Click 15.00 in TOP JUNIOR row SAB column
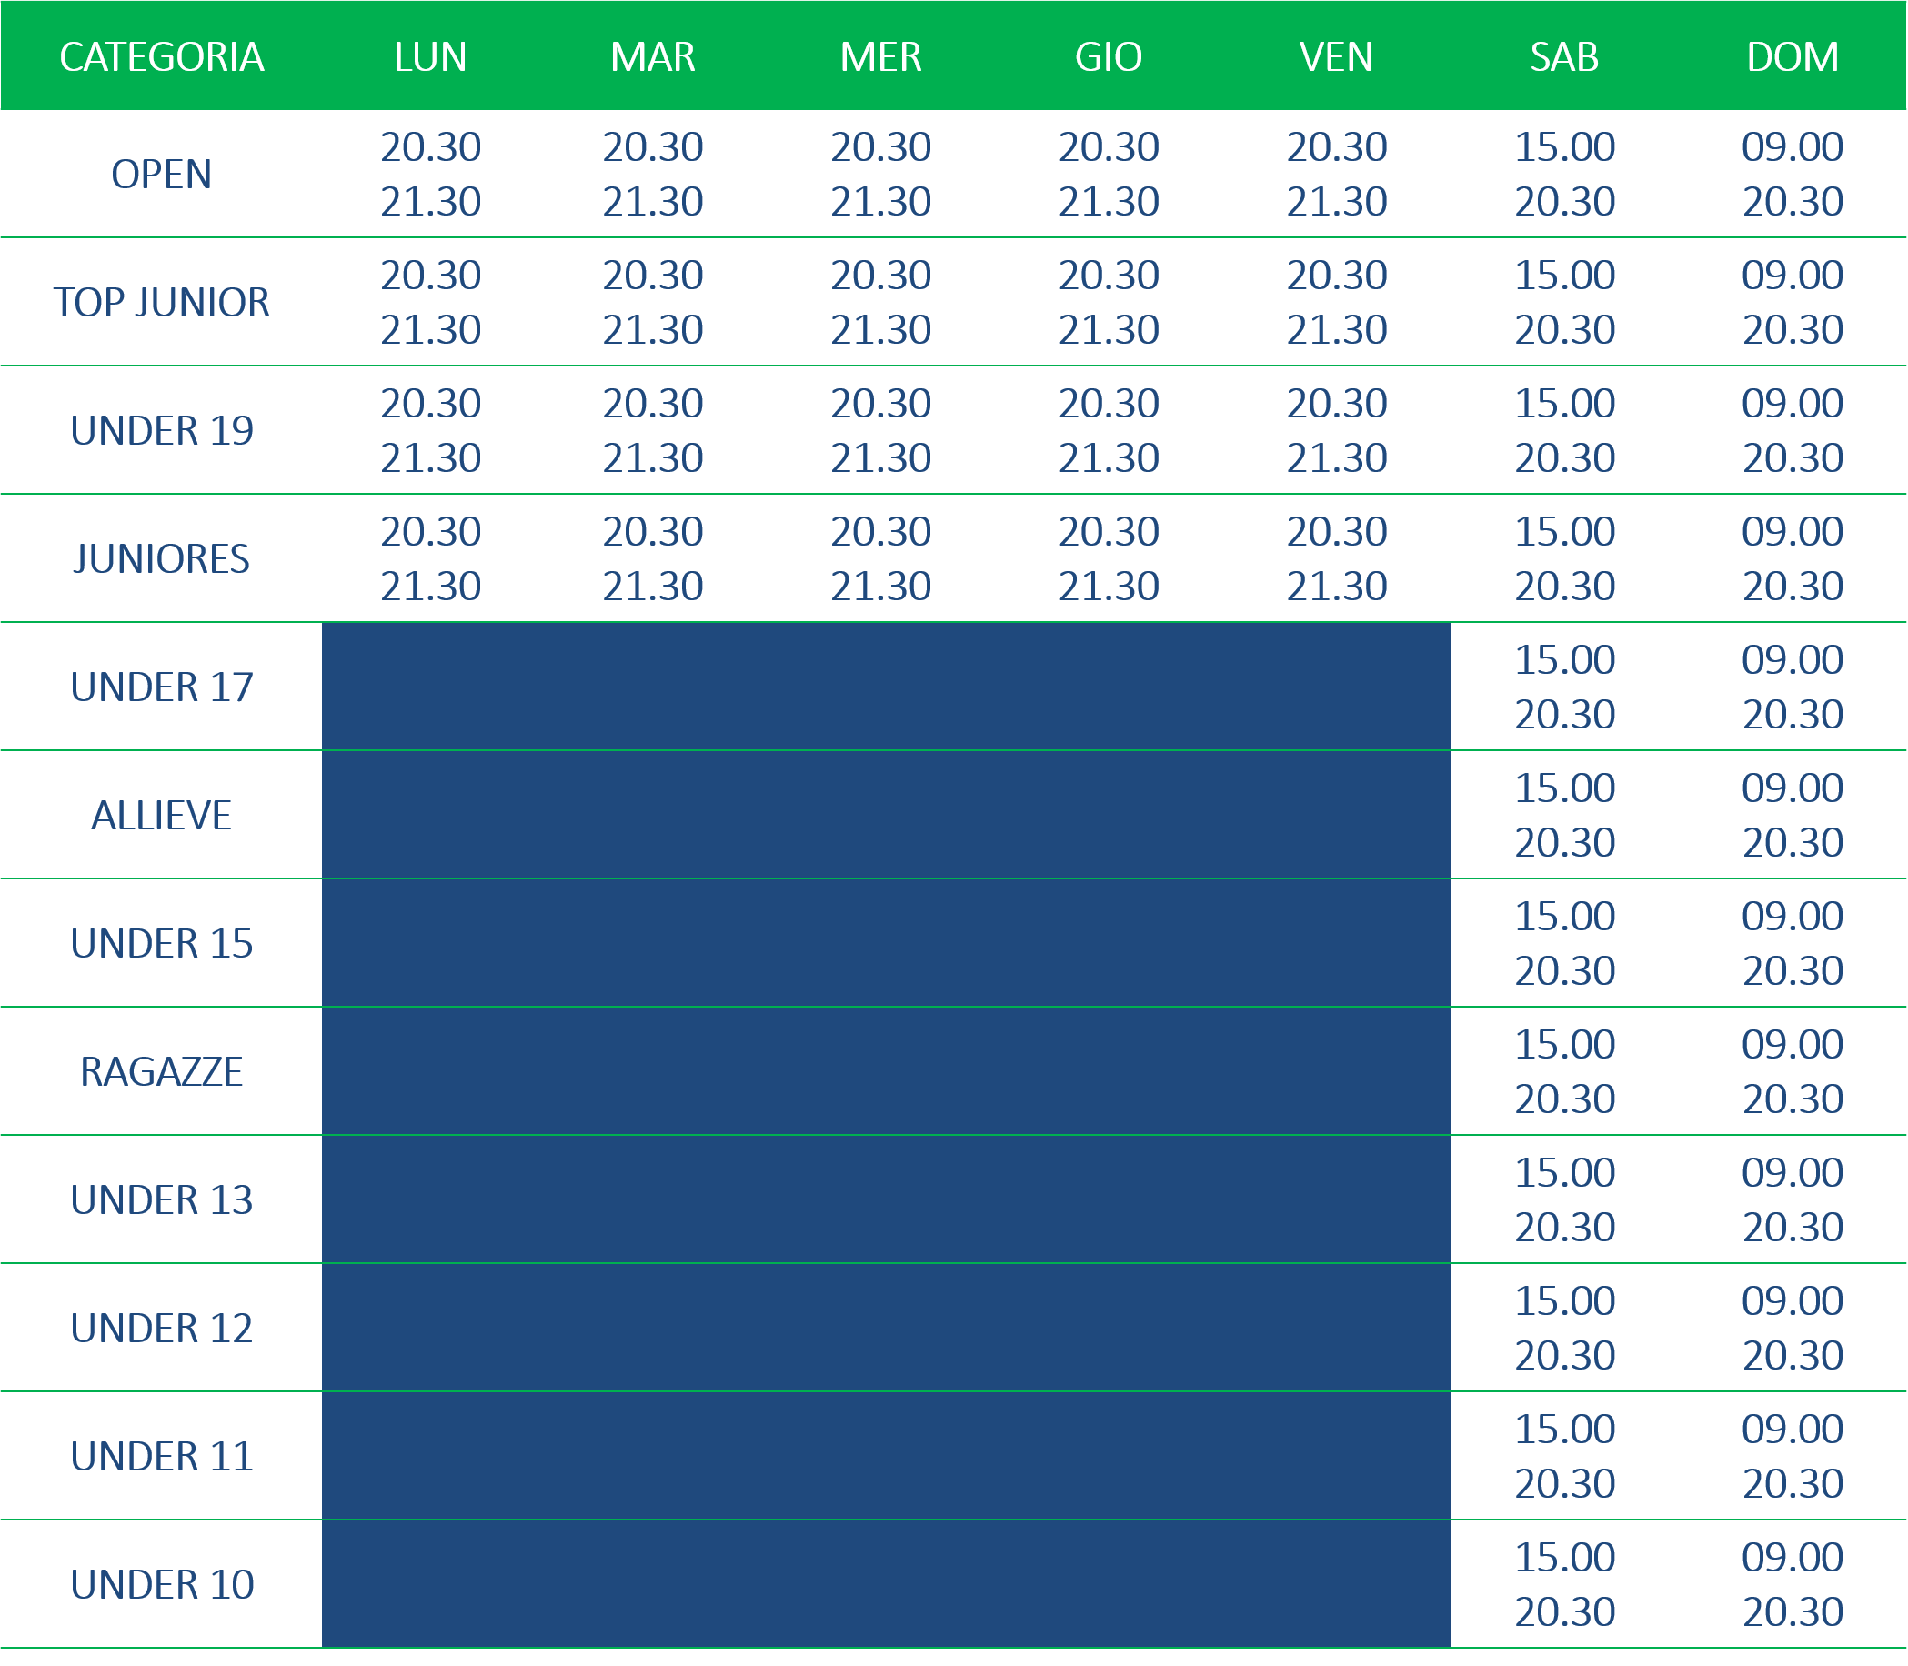The image size is (1908, 1666). [1565, 276]
